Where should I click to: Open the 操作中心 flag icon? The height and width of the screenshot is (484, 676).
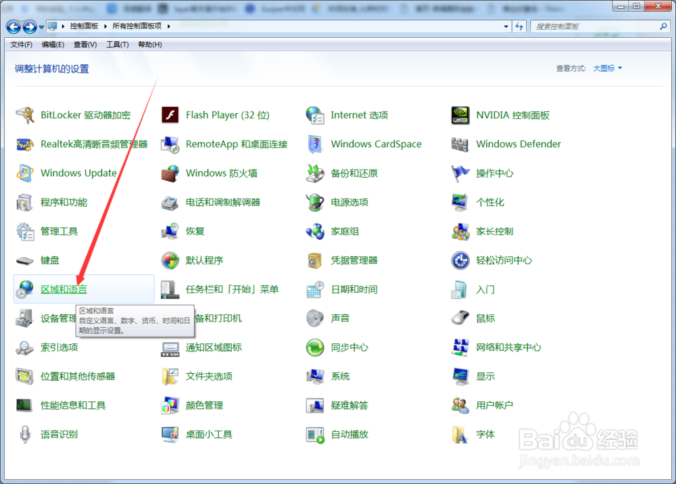[460, 173]
